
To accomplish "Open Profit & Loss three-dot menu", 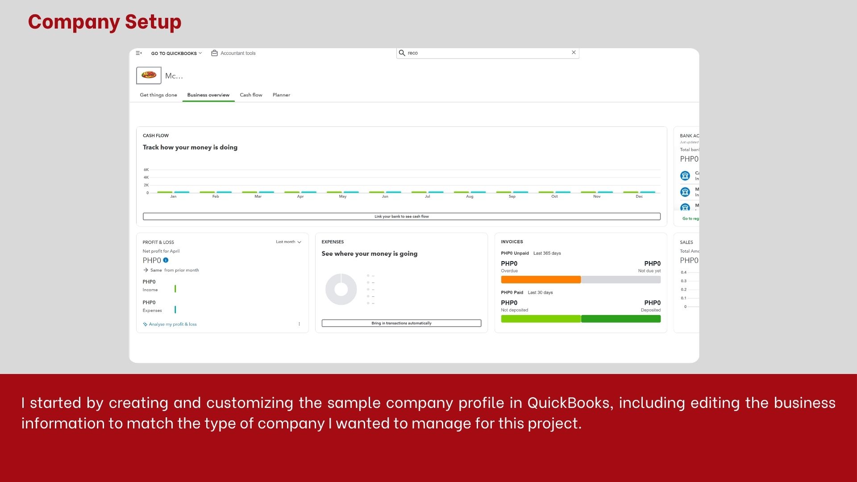I will pyautogui.click(x=299, y=324).
